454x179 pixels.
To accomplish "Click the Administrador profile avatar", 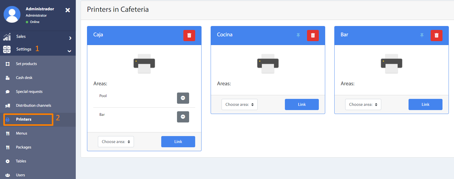I will 12,14.
